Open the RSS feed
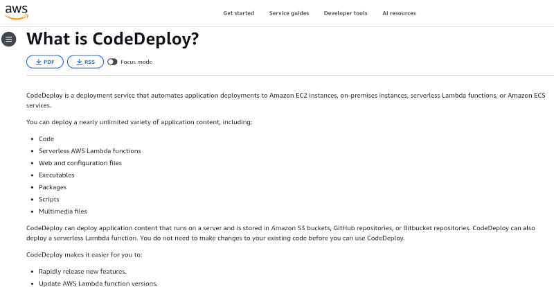554x287 pixels. [85, 62]
